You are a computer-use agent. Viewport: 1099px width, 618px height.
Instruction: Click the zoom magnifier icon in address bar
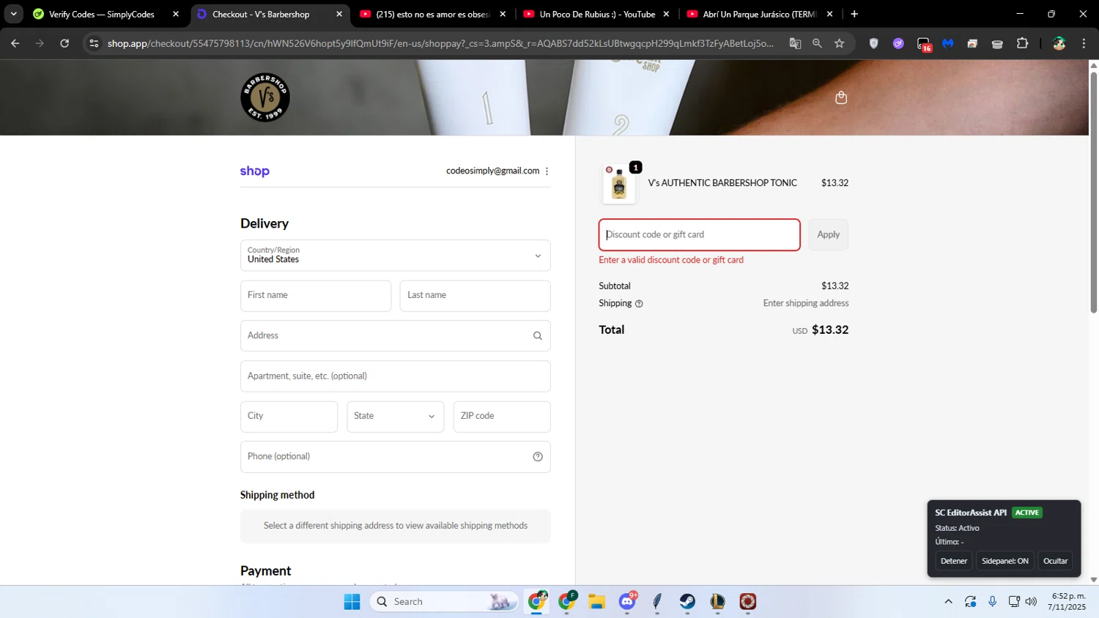tap(817, 43)
